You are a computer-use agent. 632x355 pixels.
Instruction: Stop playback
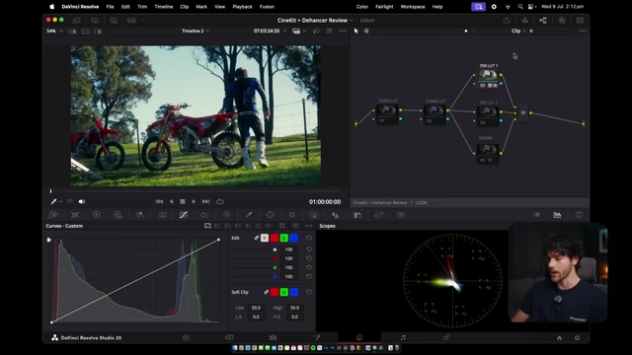183,201
